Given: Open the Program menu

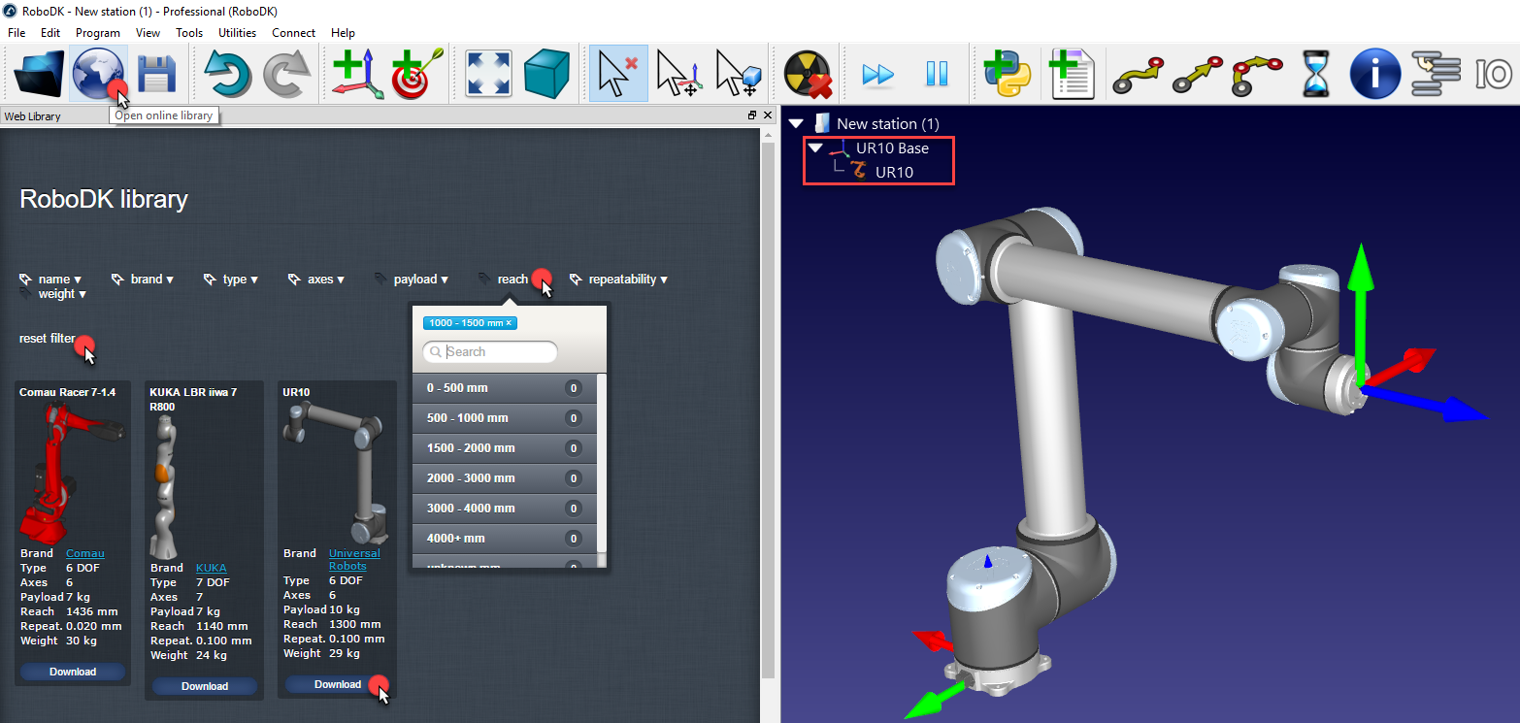Looking at the screenshot, I should (x=97, y=32).
